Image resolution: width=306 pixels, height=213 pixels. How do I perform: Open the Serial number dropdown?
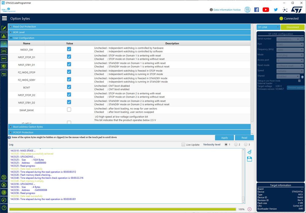click(x=288, y=39)
